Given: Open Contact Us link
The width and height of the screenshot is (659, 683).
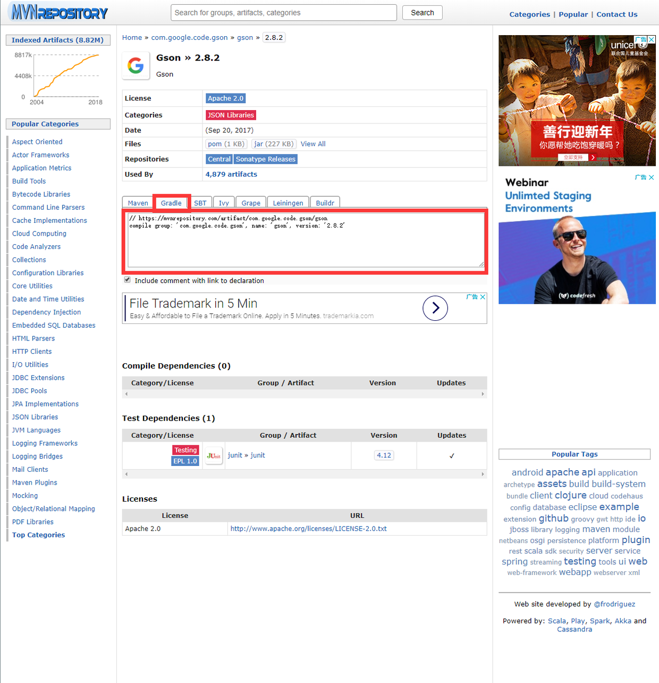Looking at the screenshot, I should 616,14.
